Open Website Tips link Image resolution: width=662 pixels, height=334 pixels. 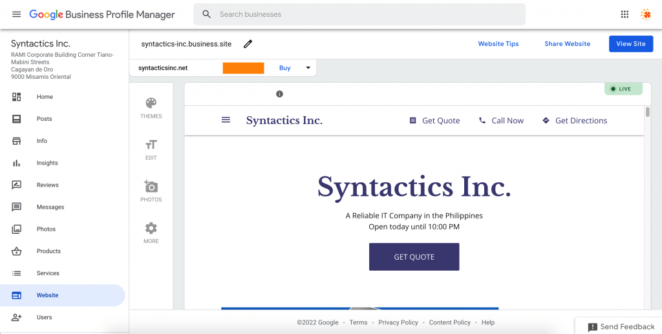pos(498,44)
